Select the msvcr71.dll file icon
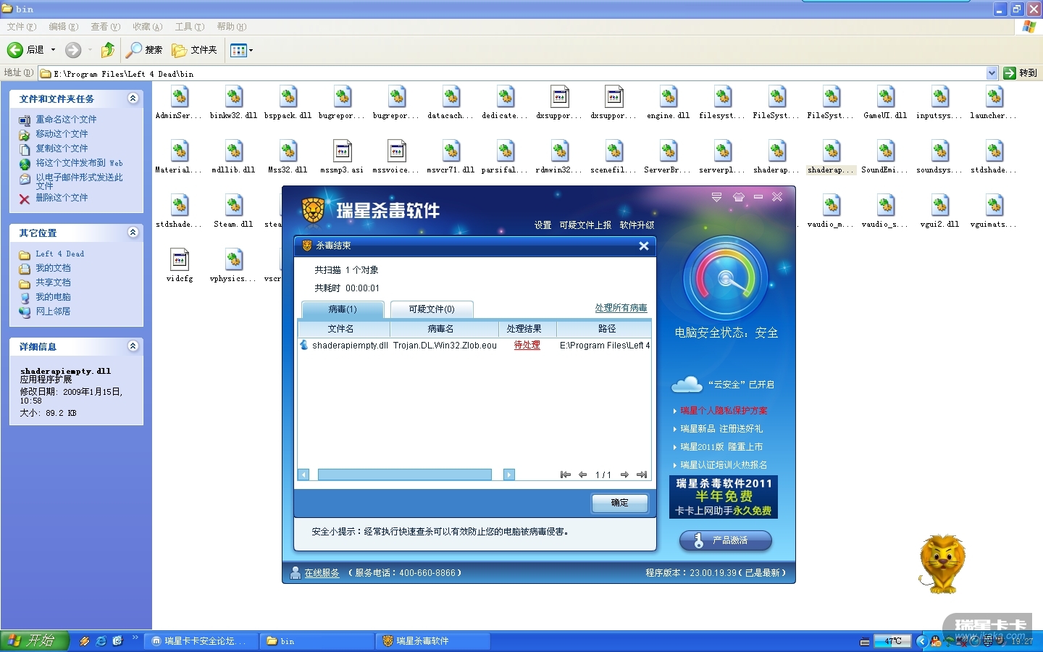Viewport: 1043px width, 652px height. coord(451,151)
